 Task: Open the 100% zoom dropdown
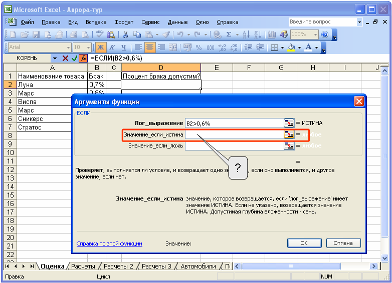coord(315,34)
